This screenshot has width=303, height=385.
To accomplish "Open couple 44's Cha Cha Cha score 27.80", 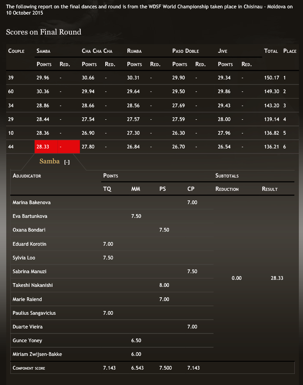I will coord(88,147).
